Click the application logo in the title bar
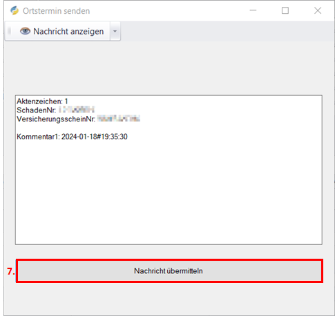The image size is (335, 316). tap(15, 10)
